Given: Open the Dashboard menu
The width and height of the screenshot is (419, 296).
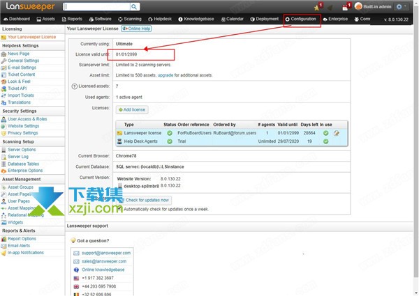Looking at the screenshot, I should click(17, 19).
